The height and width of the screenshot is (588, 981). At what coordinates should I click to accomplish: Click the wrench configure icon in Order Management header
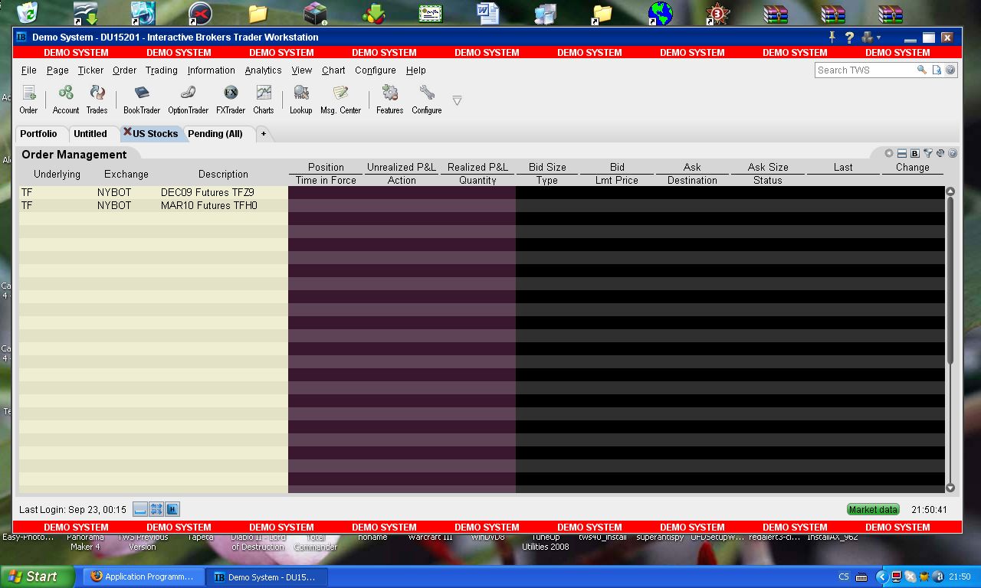pos(940,153)
